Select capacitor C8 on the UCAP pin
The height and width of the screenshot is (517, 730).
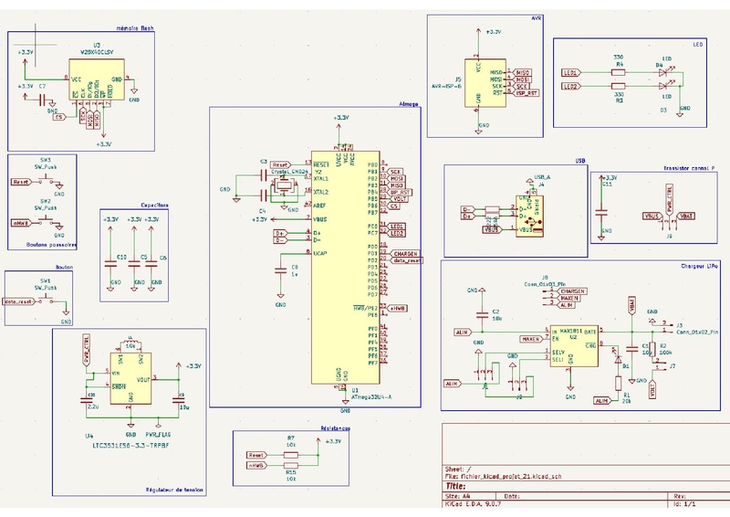click(x=281, y=270)
